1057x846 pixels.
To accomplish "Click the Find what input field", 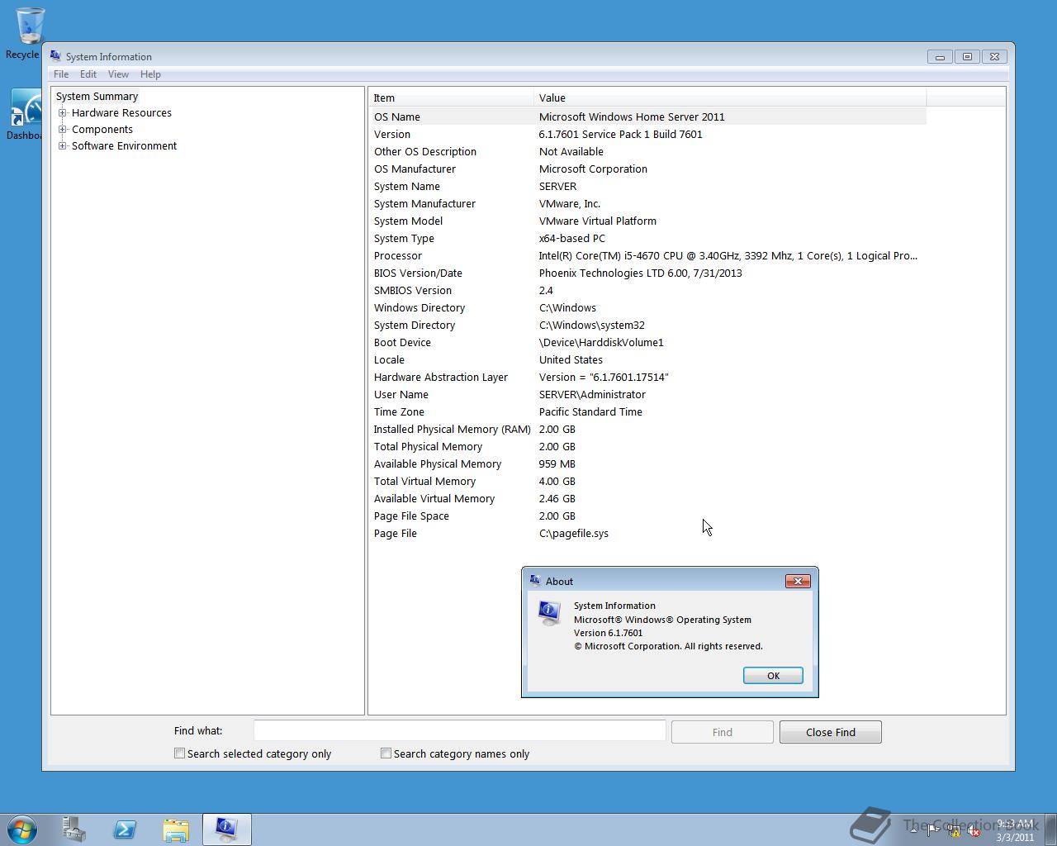I will pos(459,730).
